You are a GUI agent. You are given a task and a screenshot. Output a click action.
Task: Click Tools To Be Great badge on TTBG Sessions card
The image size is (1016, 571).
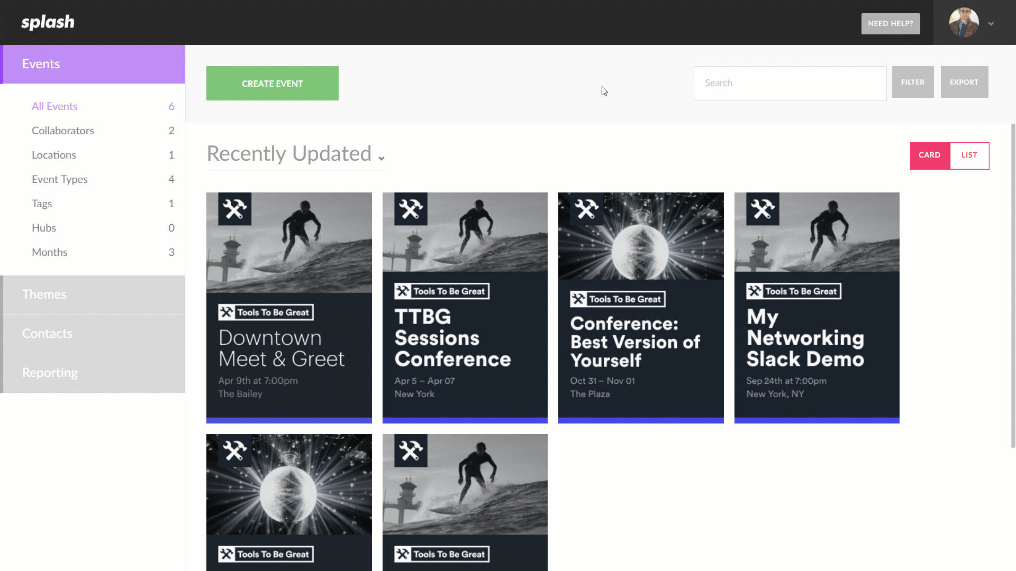pyautogui.click(x=442, y=291)
